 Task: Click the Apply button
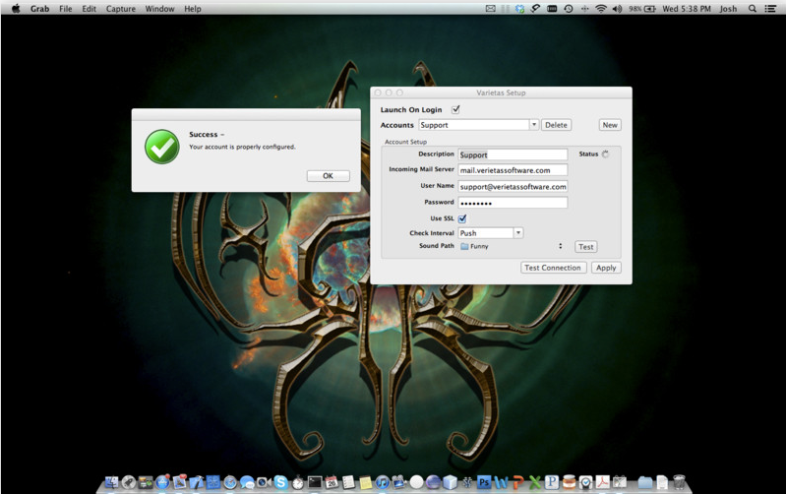click(606, 268)
